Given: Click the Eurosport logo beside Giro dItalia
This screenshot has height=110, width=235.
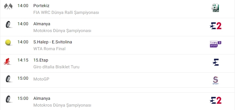Looking at the screenshot, I should click(216, 62).
